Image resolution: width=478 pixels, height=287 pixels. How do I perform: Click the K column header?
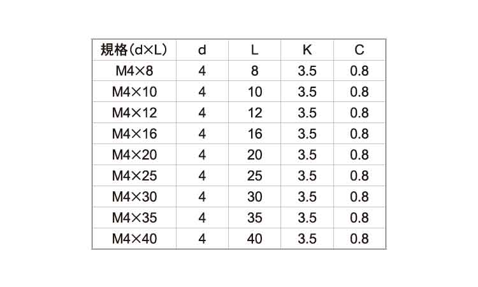(307, 50)
